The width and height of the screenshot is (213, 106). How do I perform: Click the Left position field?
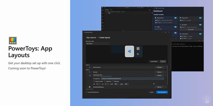(x=98, y=84)
